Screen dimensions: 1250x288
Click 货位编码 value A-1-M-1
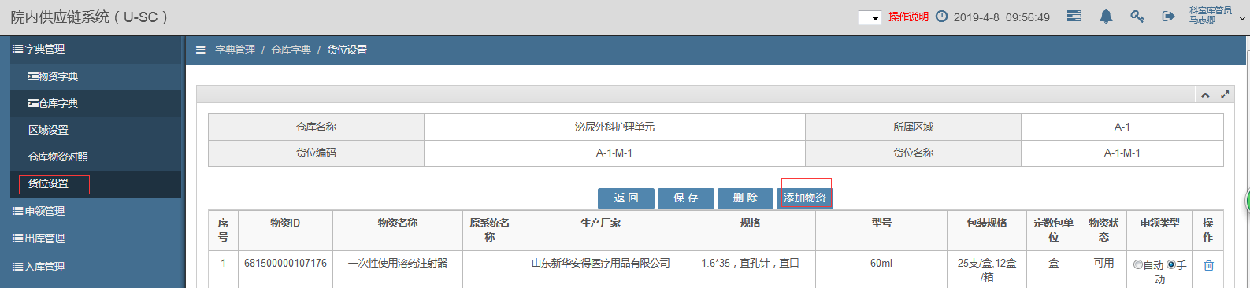[614, 153]
